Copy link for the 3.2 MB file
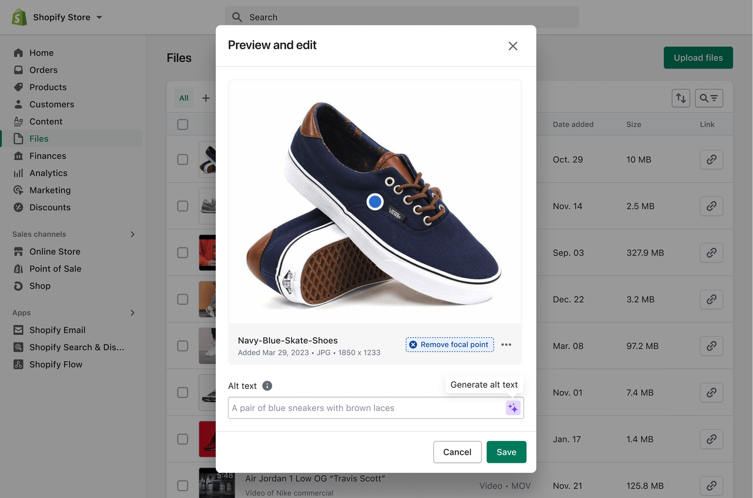The image size is (753, 498). [711, 299]
